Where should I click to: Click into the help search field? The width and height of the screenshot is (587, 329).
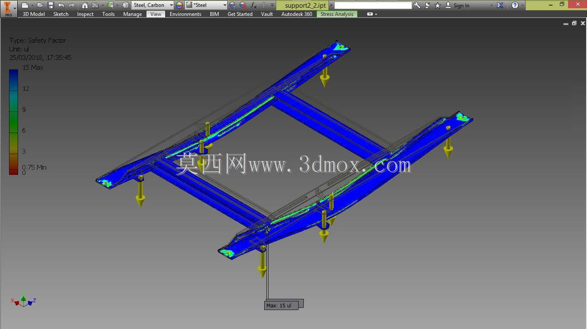pyautogui.click(x=373, y=5)
